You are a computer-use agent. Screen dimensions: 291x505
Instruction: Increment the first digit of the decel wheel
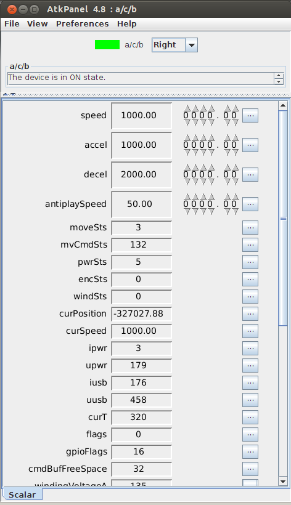(x=187, y=167)
